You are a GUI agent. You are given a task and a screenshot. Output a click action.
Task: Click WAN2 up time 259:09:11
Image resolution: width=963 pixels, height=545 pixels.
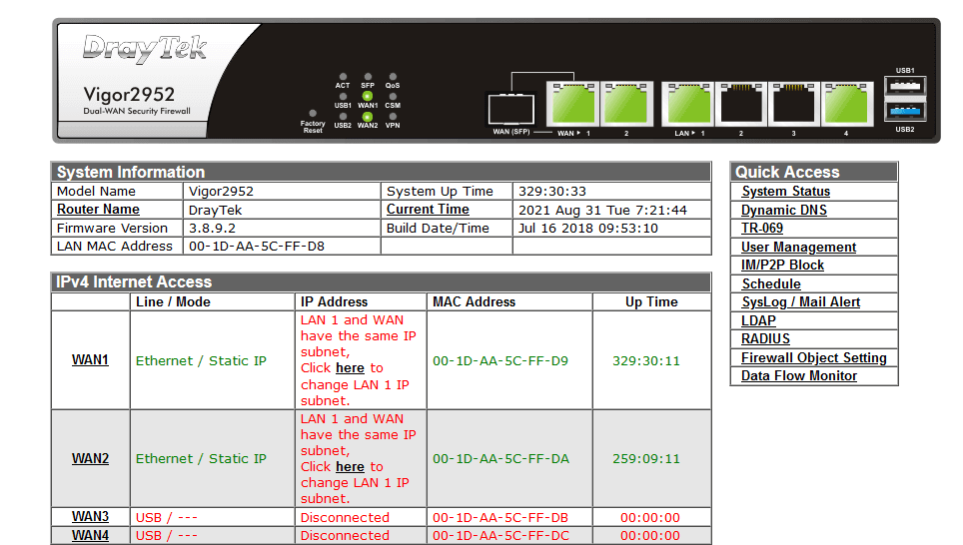coord(646,458)
